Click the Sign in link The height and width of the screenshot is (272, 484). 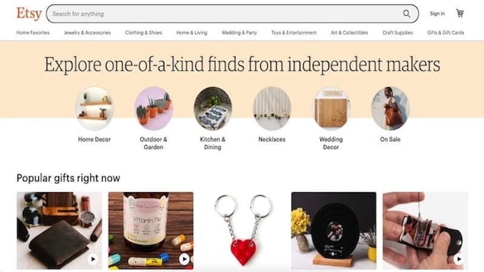pos(437,13)
